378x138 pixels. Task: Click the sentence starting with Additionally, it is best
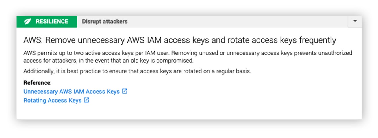tap(137, 71)
